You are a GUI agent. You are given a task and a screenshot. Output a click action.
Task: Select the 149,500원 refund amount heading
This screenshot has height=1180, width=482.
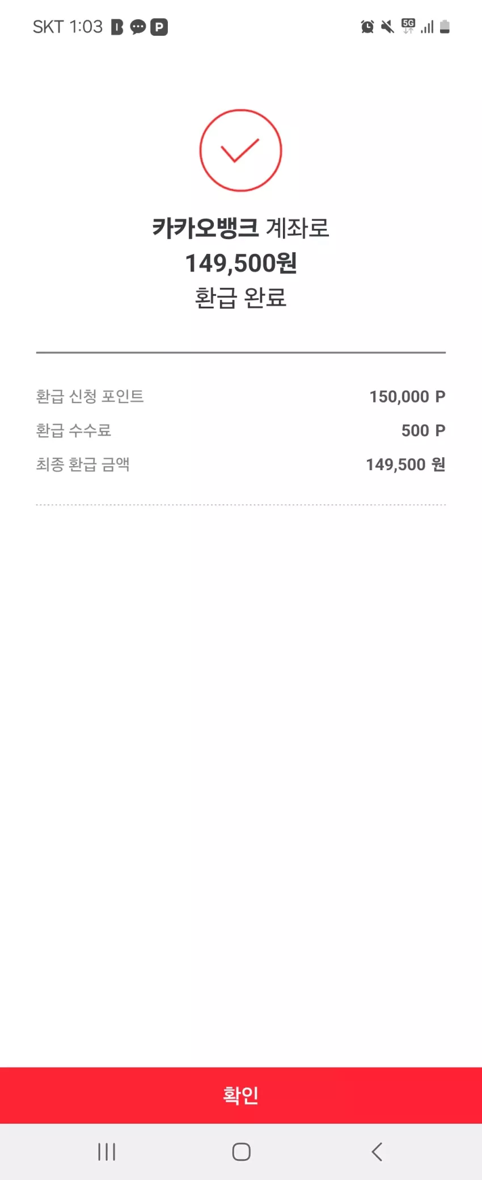[241, 263]
